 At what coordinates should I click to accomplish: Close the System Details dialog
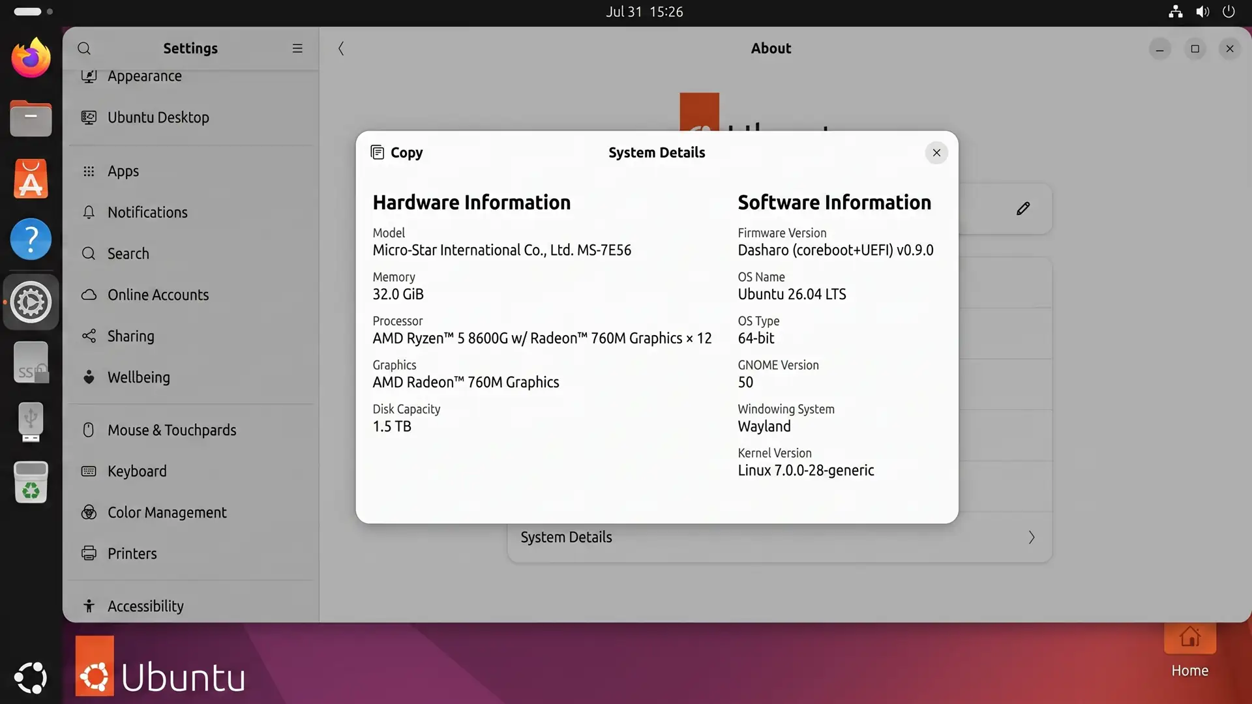click(936, 153)
